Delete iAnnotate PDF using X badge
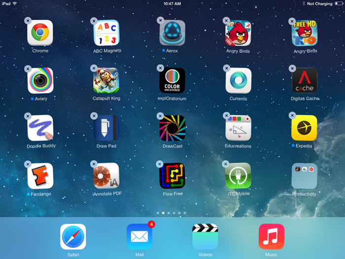This screenshot has height=259, width=345. tap(94, 164)
